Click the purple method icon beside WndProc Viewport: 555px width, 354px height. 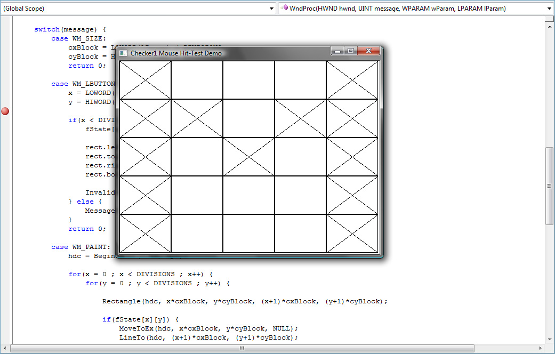[284, 8]
